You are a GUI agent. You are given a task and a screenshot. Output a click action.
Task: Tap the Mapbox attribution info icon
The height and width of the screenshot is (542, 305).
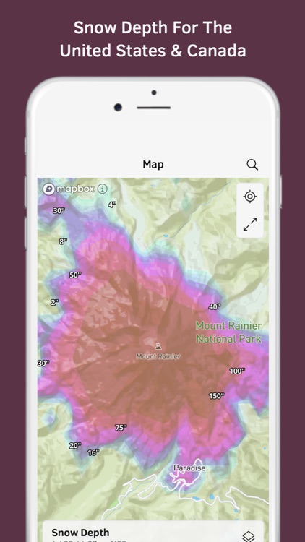[103, 189]
